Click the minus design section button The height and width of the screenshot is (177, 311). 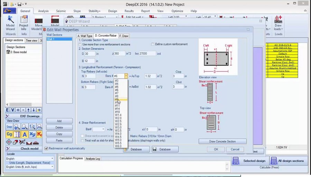pos(23,110)
